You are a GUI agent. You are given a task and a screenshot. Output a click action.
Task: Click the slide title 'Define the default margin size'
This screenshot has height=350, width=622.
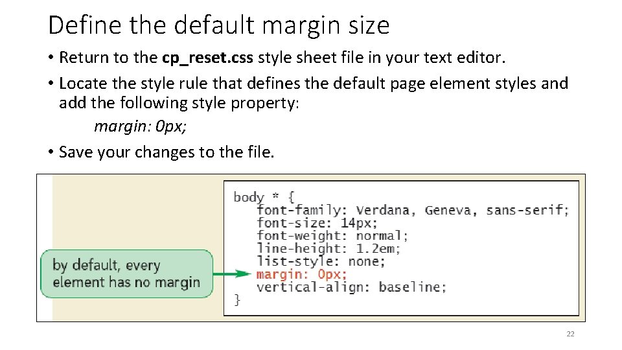(x=218, y=25)
